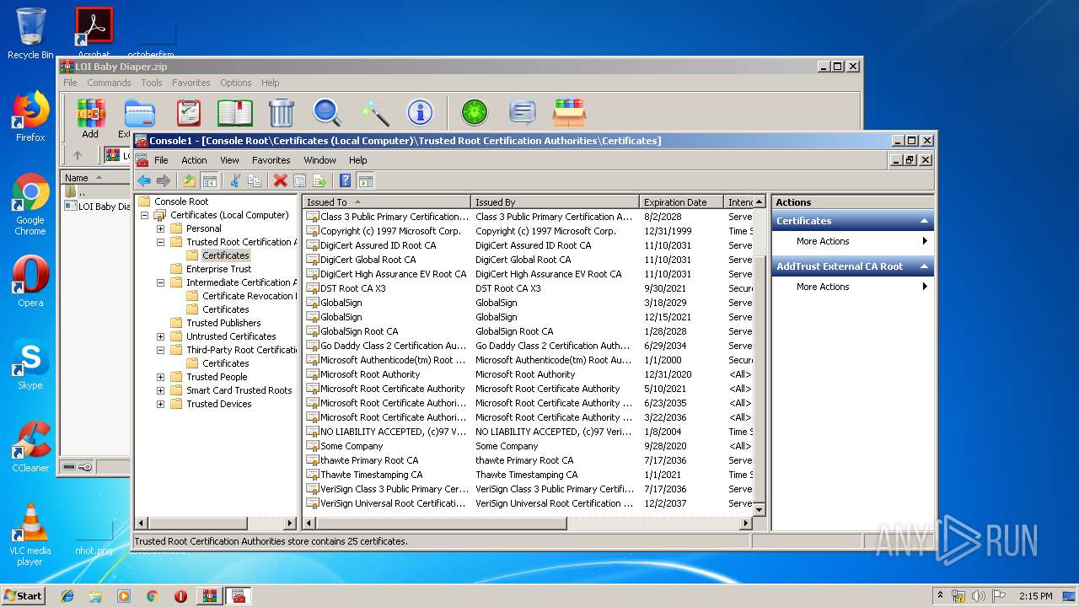Collapse the Third-Party Root Certification Authorities node
The image size is (1079, 607).
click(x=160, y=350)
